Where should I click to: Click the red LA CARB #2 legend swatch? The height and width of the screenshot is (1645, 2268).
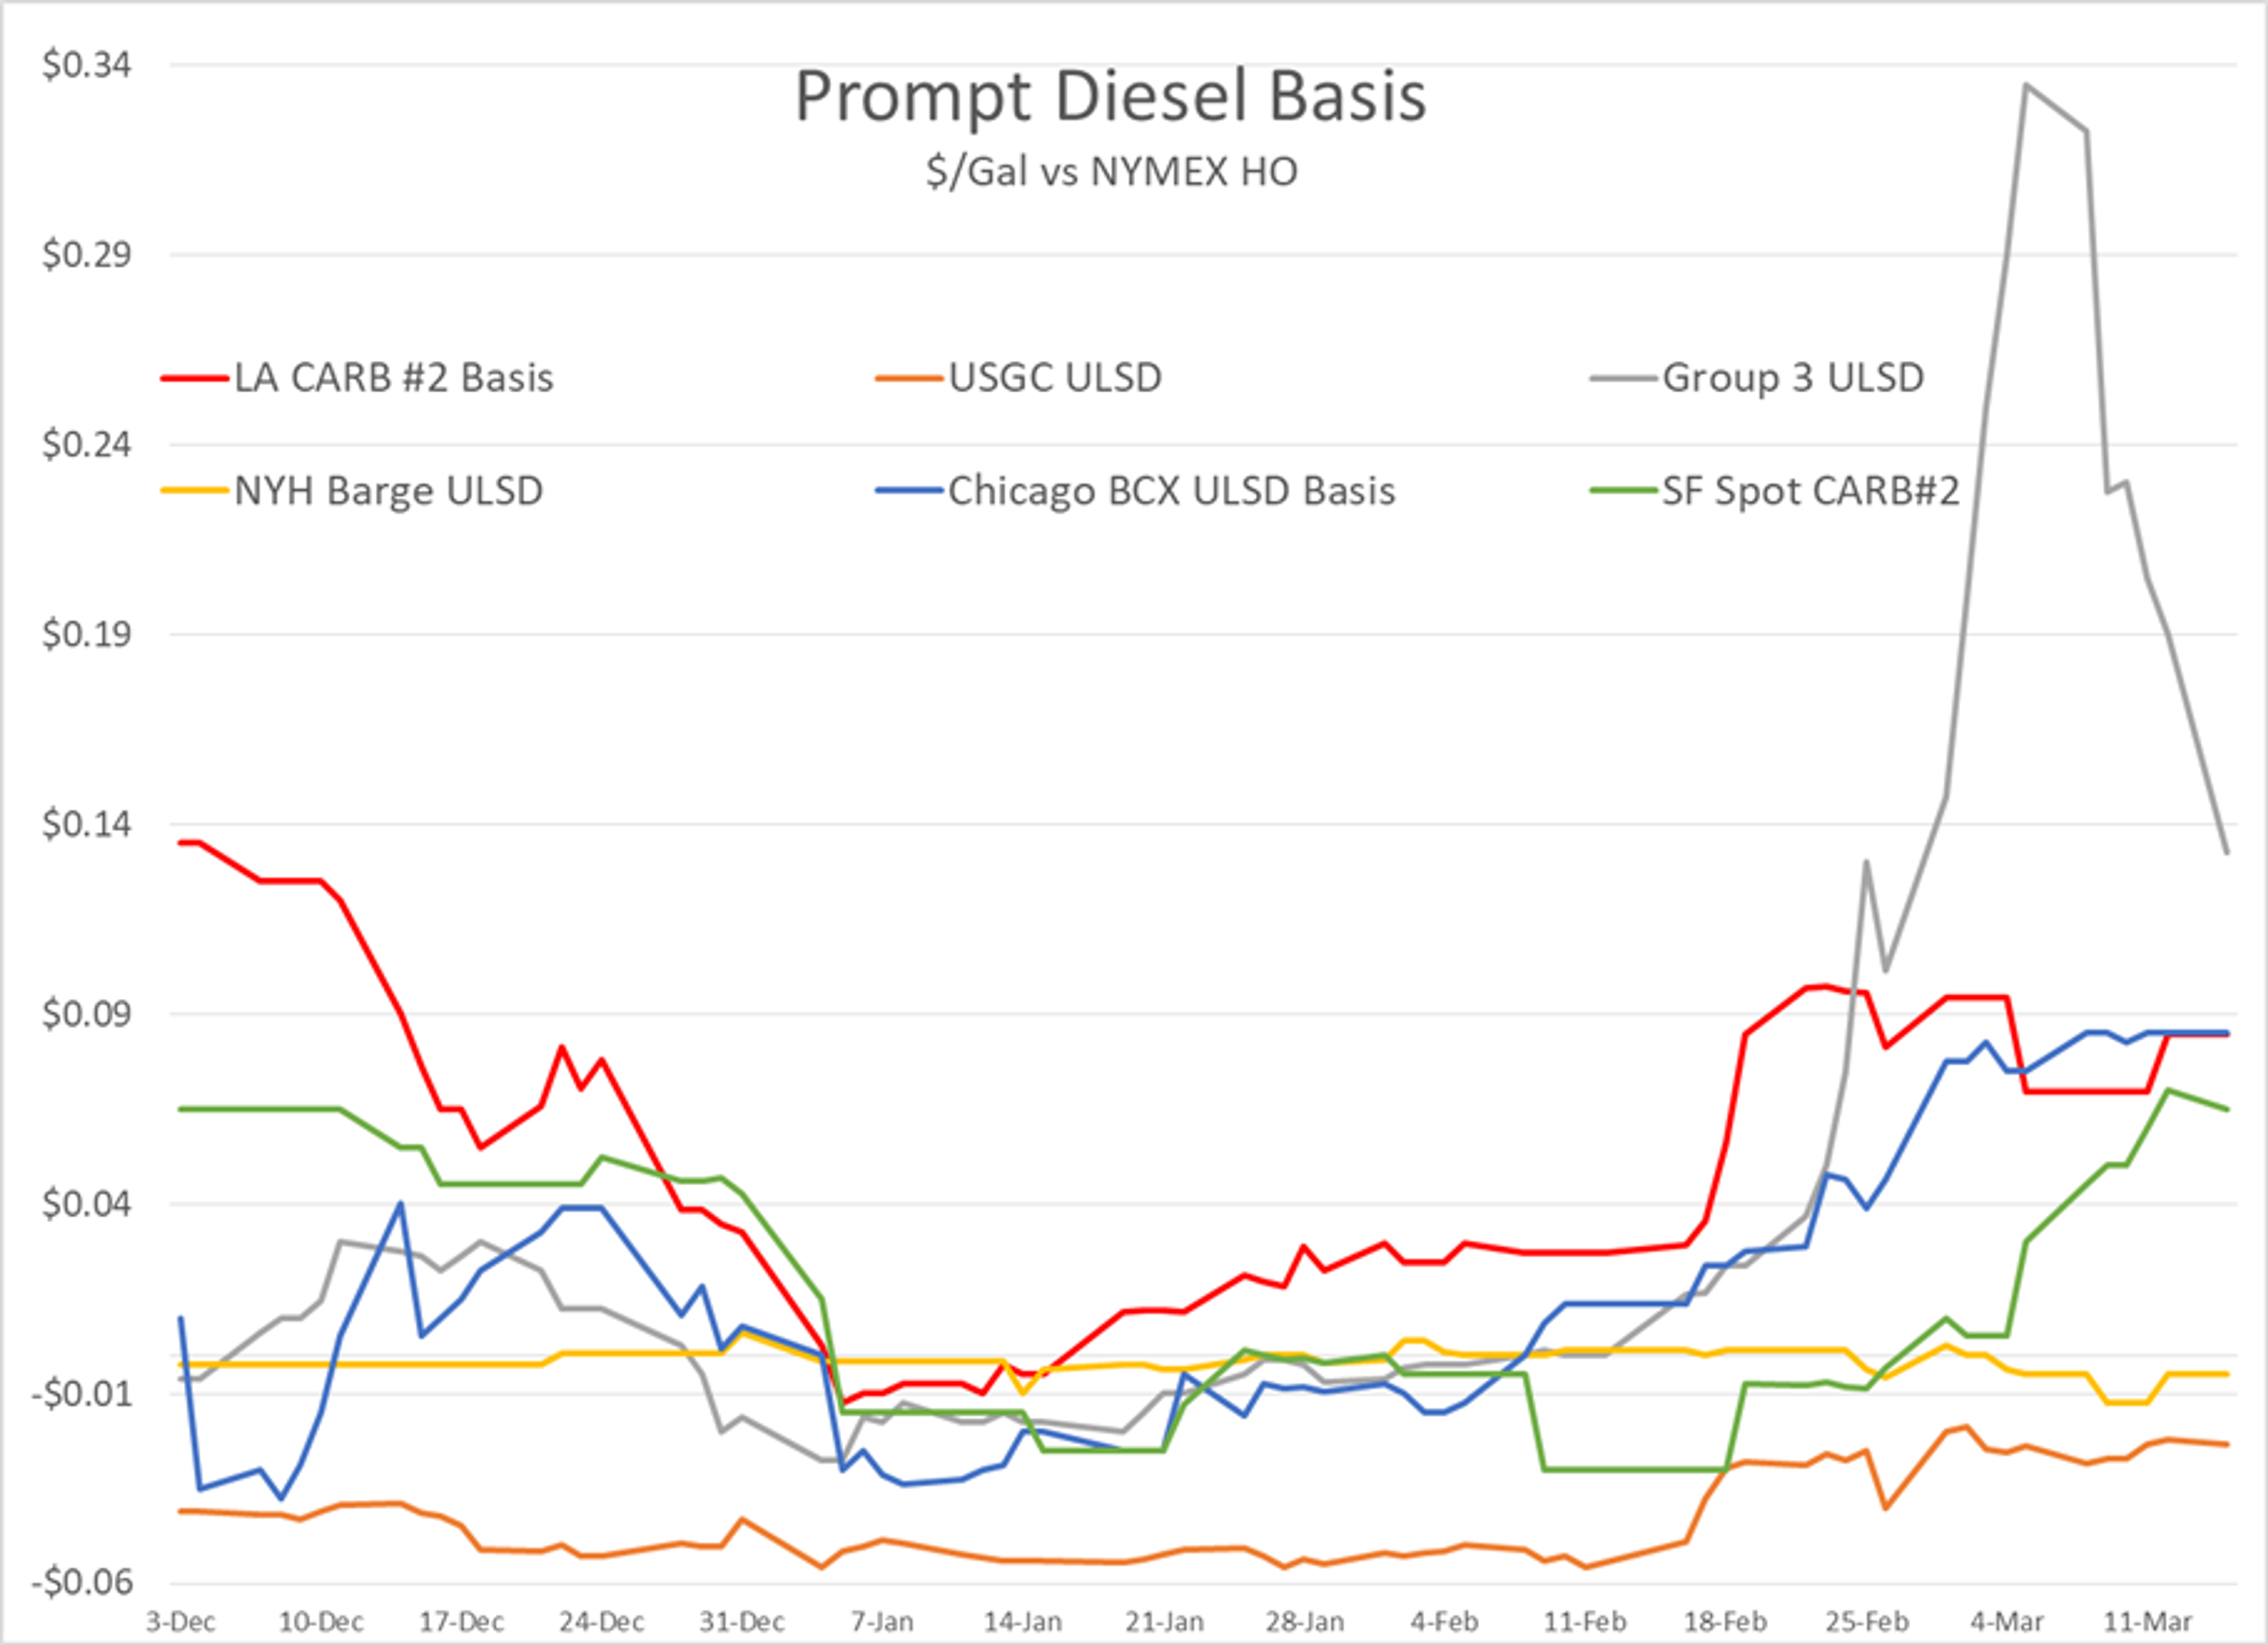click(195, 379)
